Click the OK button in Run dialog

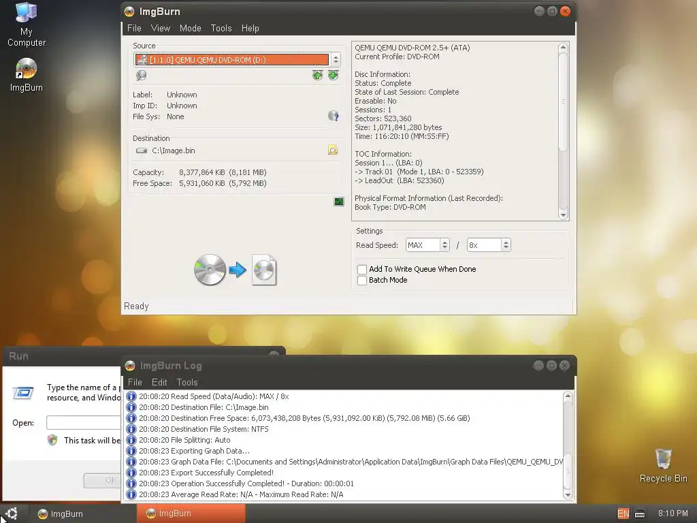(103, 480)
